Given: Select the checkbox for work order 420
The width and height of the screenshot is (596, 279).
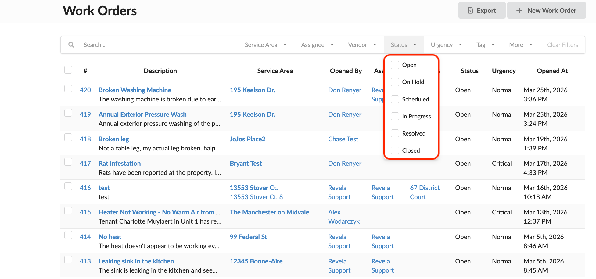Looking at the screenshot, I should tap(68, 89).
